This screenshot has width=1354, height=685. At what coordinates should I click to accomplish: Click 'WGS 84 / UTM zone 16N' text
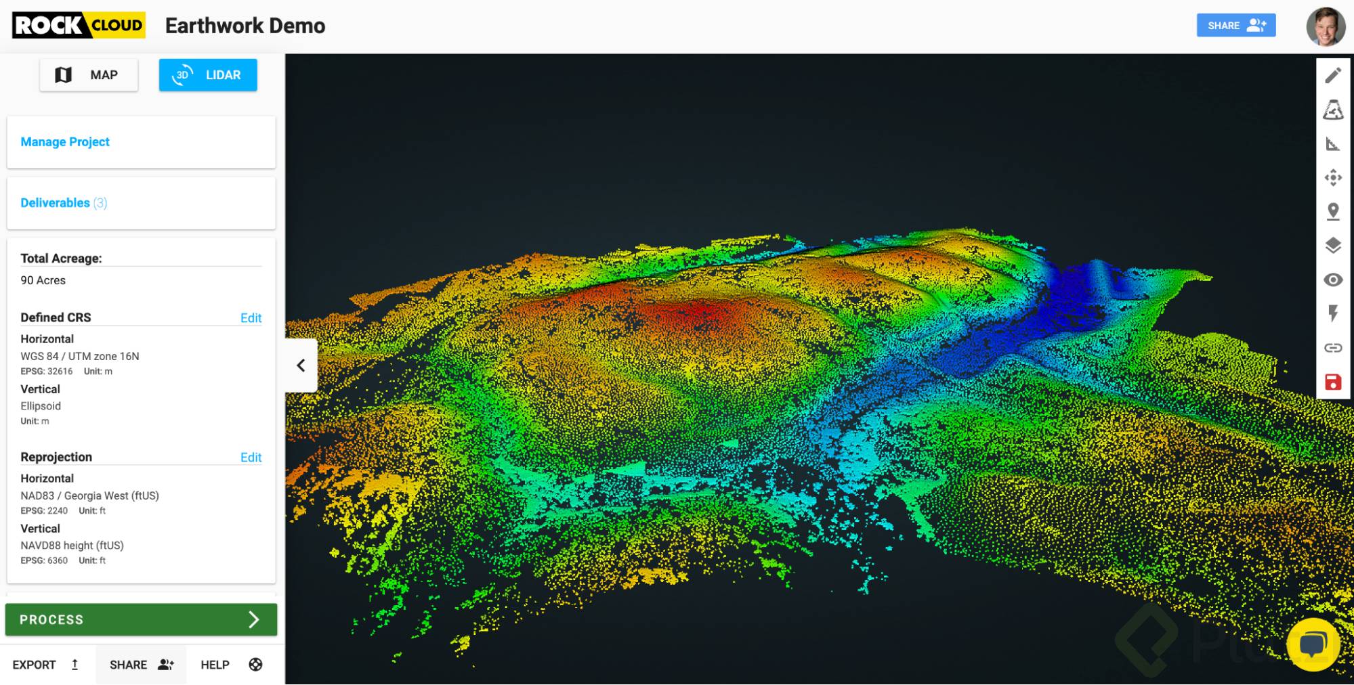click(x=79, y=356)
